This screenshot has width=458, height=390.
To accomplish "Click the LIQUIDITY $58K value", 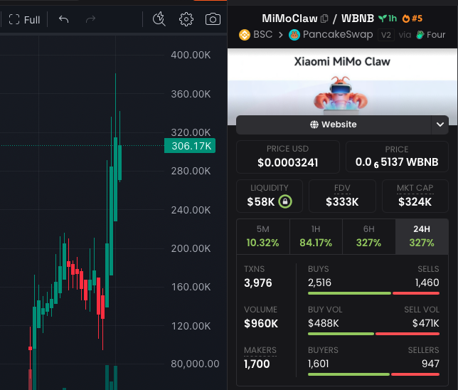I will point(260,201).
